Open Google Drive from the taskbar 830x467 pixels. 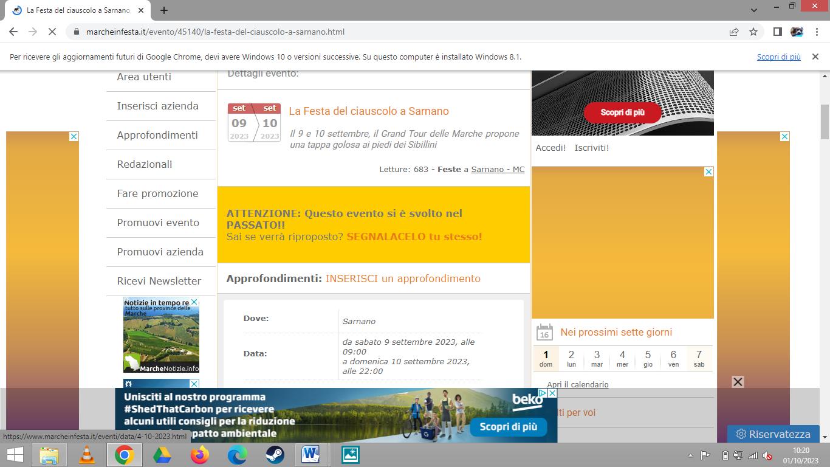click(x=162, y=455)
